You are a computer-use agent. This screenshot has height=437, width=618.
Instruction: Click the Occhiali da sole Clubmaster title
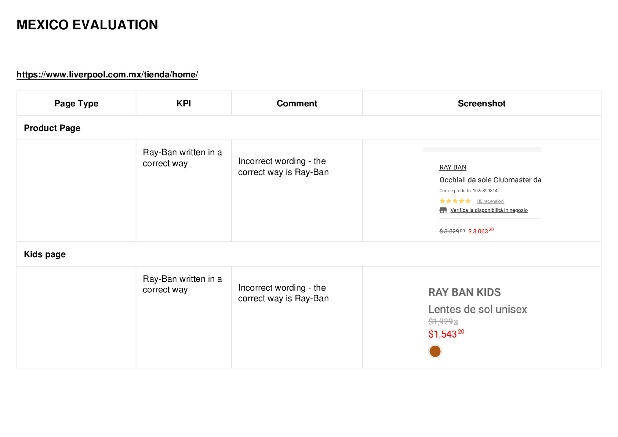pyautogui.click(x=490, y=180)
